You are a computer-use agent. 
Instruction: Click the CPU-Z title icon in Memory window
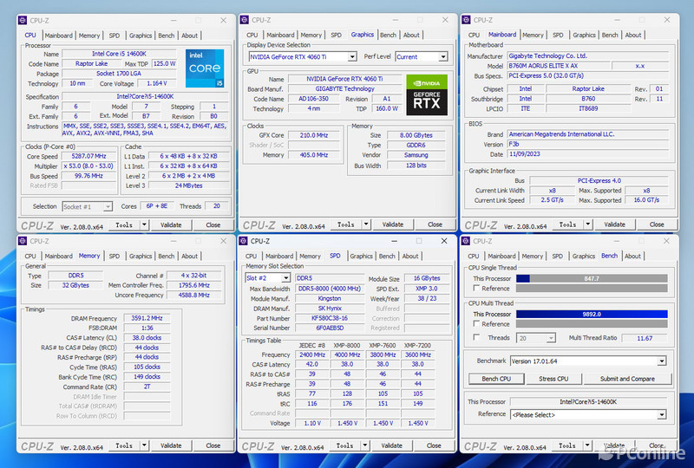(x=23, y=241)
